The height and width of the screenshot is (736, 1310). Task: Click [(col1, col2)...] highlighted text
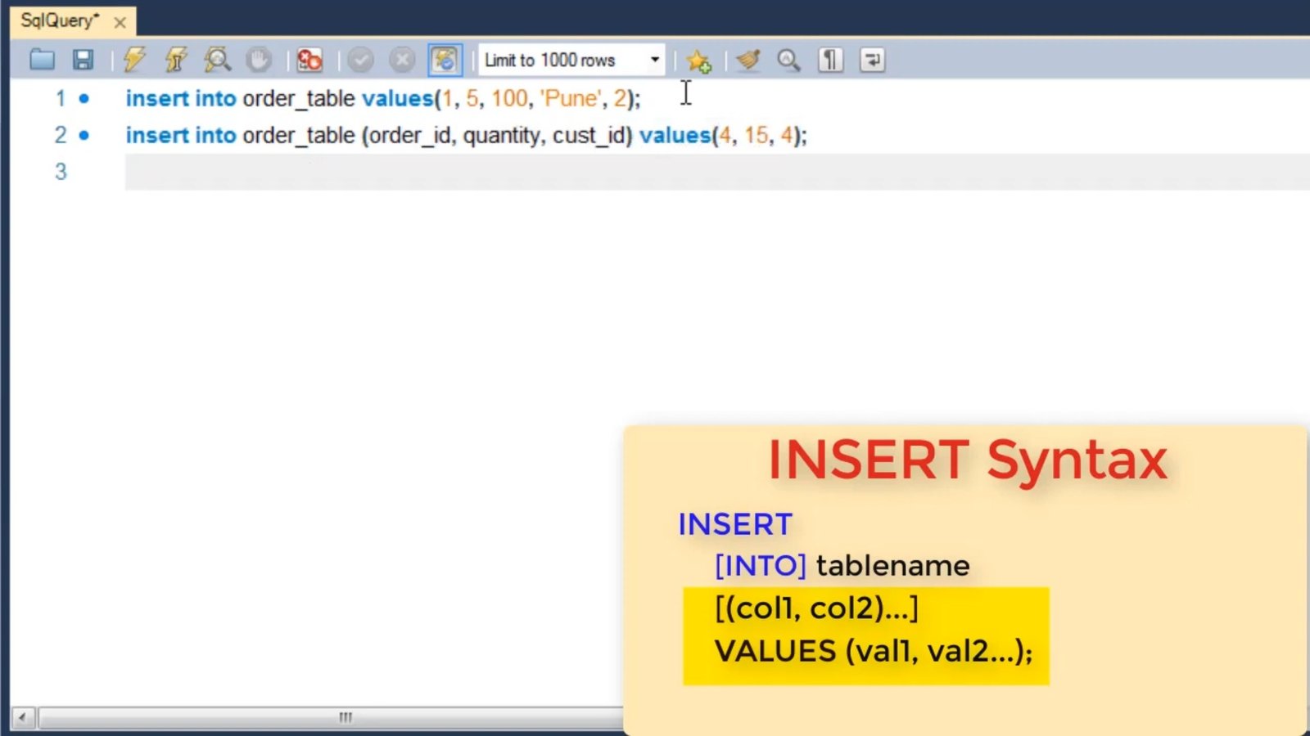pyautogui.click(x=816, y=608)
